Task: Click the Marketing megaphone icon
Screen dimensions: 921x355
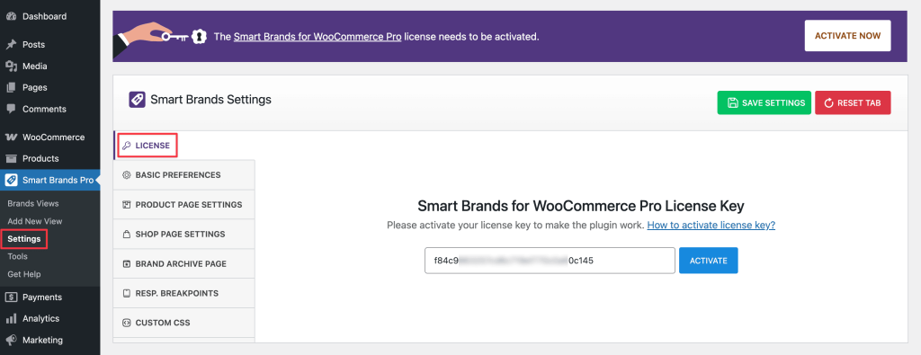Action: coord(11,340)
